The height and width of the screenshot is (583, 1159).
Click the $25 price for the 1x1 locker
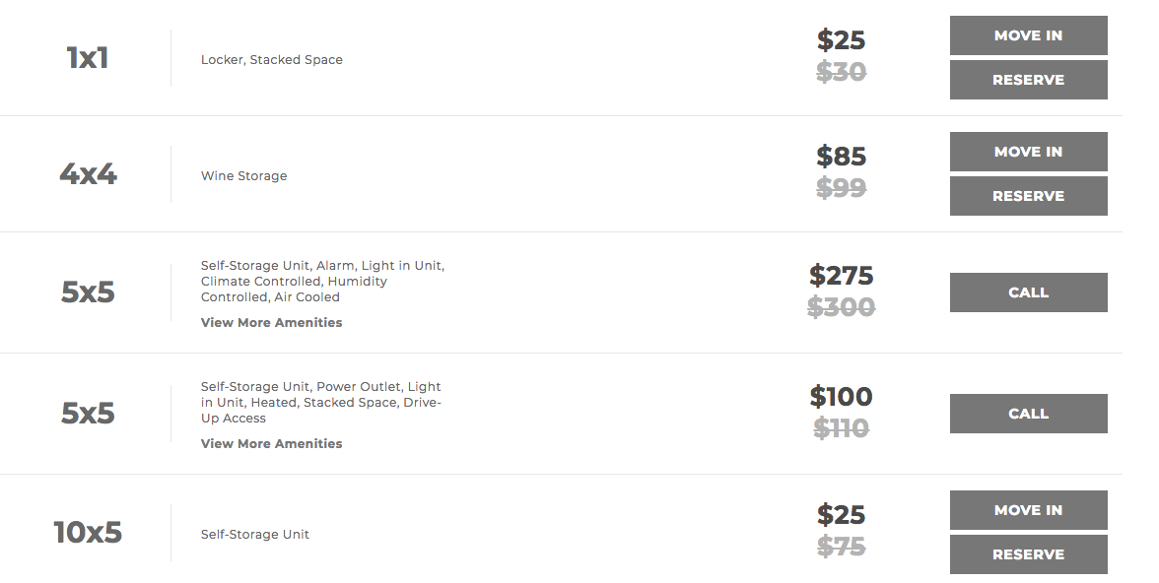tap(841, 40)
